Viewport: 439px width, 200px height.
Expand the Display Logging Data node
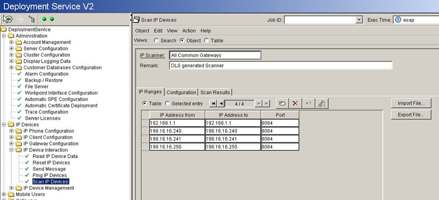point(12,61)
